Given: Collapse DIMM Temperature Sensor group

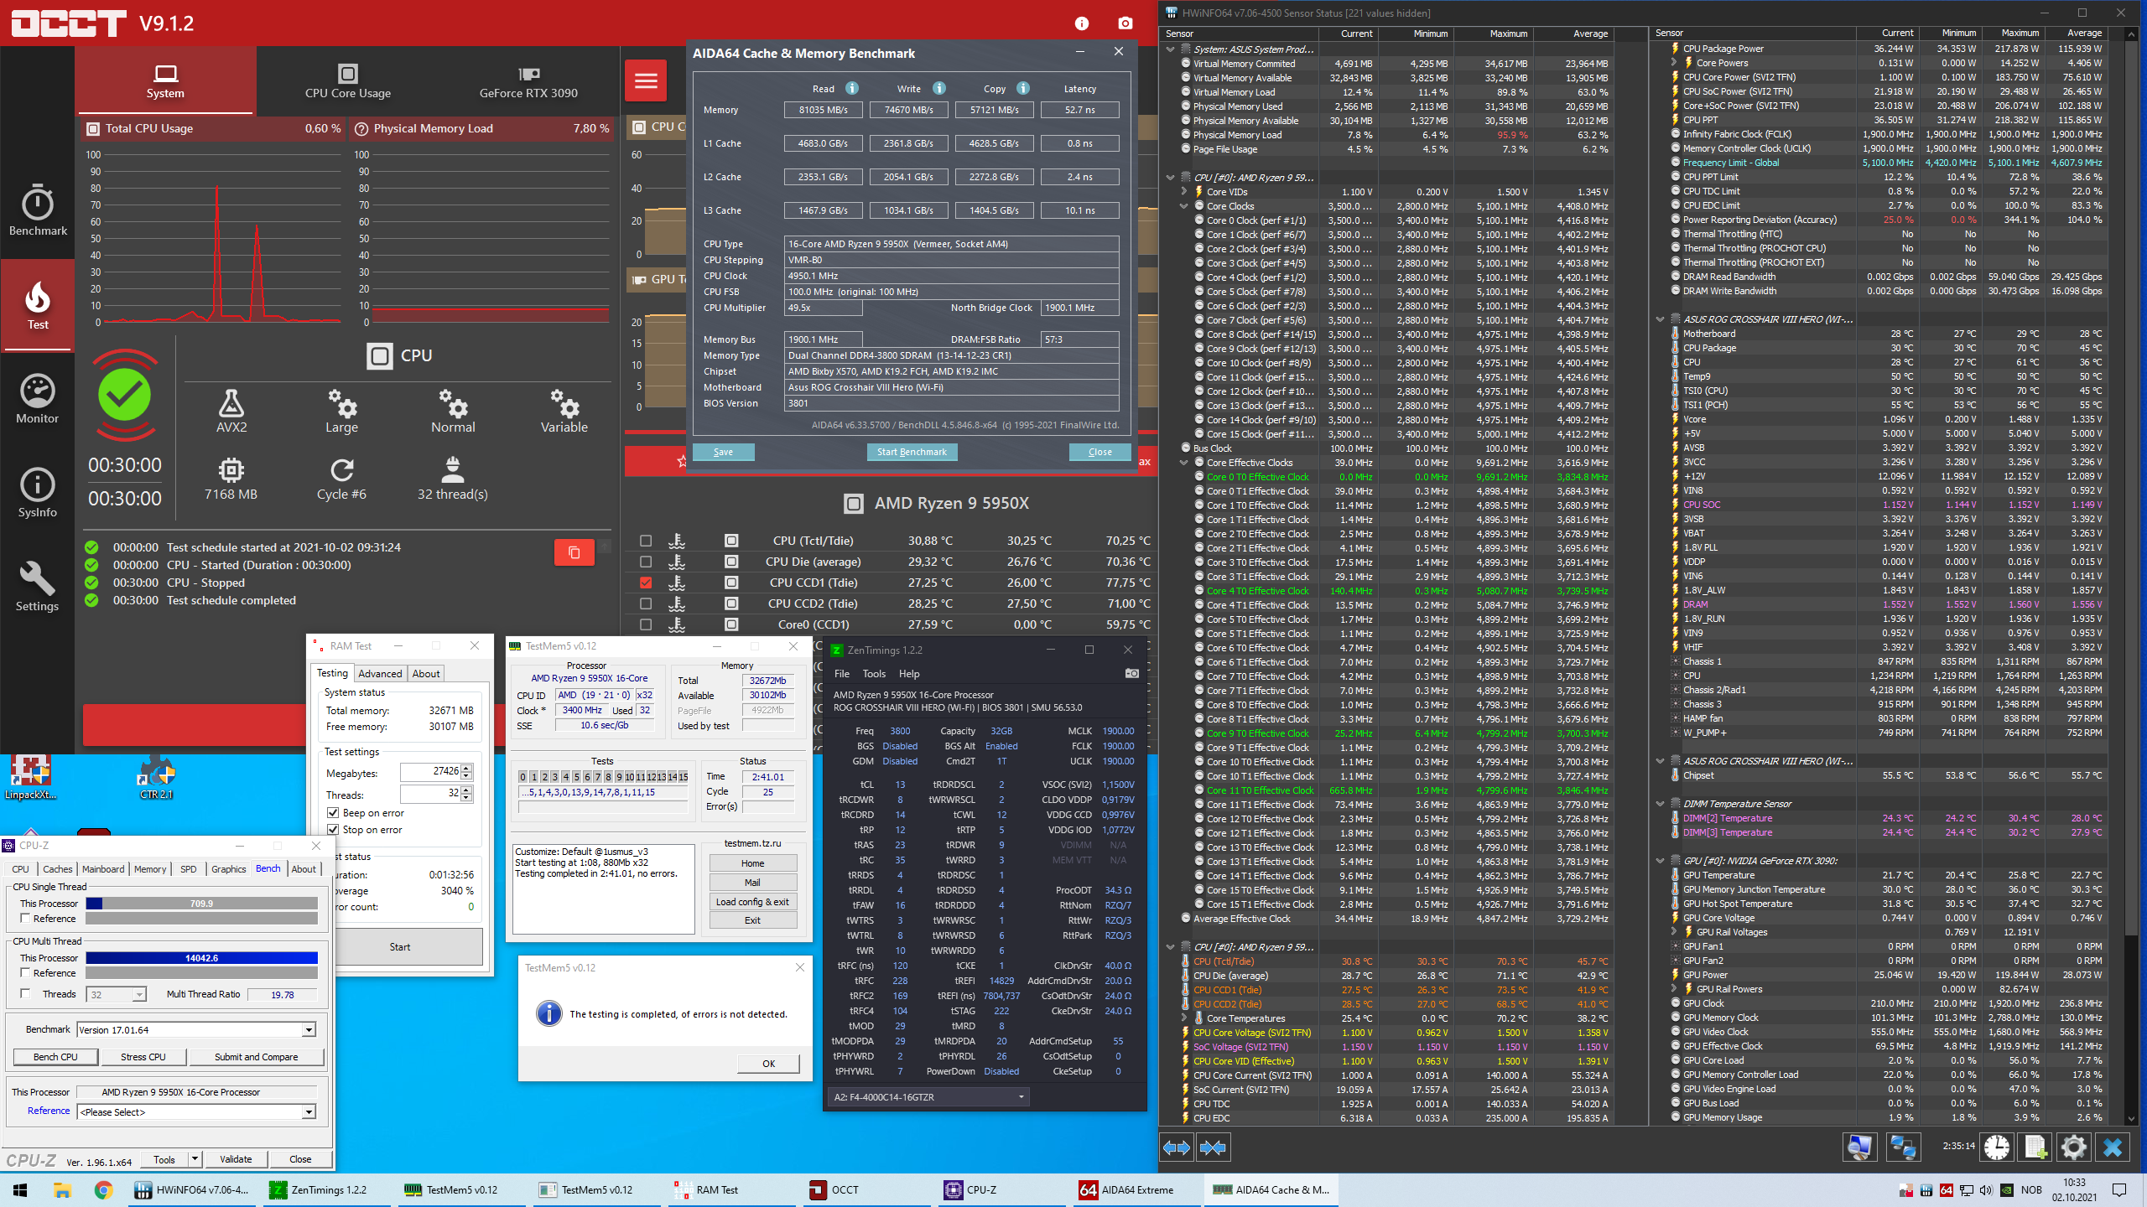Looking at the screenshot, I should point(1661,804).
